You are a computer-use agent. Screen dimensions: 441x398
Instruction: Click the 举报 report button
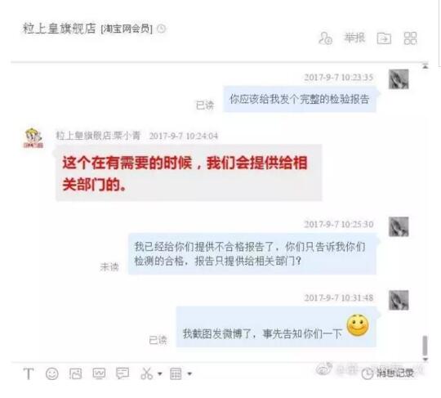tap(354, 38)
